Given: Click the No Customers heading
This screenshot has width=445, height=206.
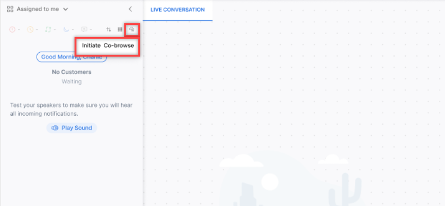Looking at the screenshot, I should [x=72, y=72].
